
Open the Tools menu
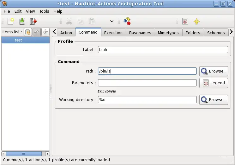pyautogui.click(x=44, y=11)
